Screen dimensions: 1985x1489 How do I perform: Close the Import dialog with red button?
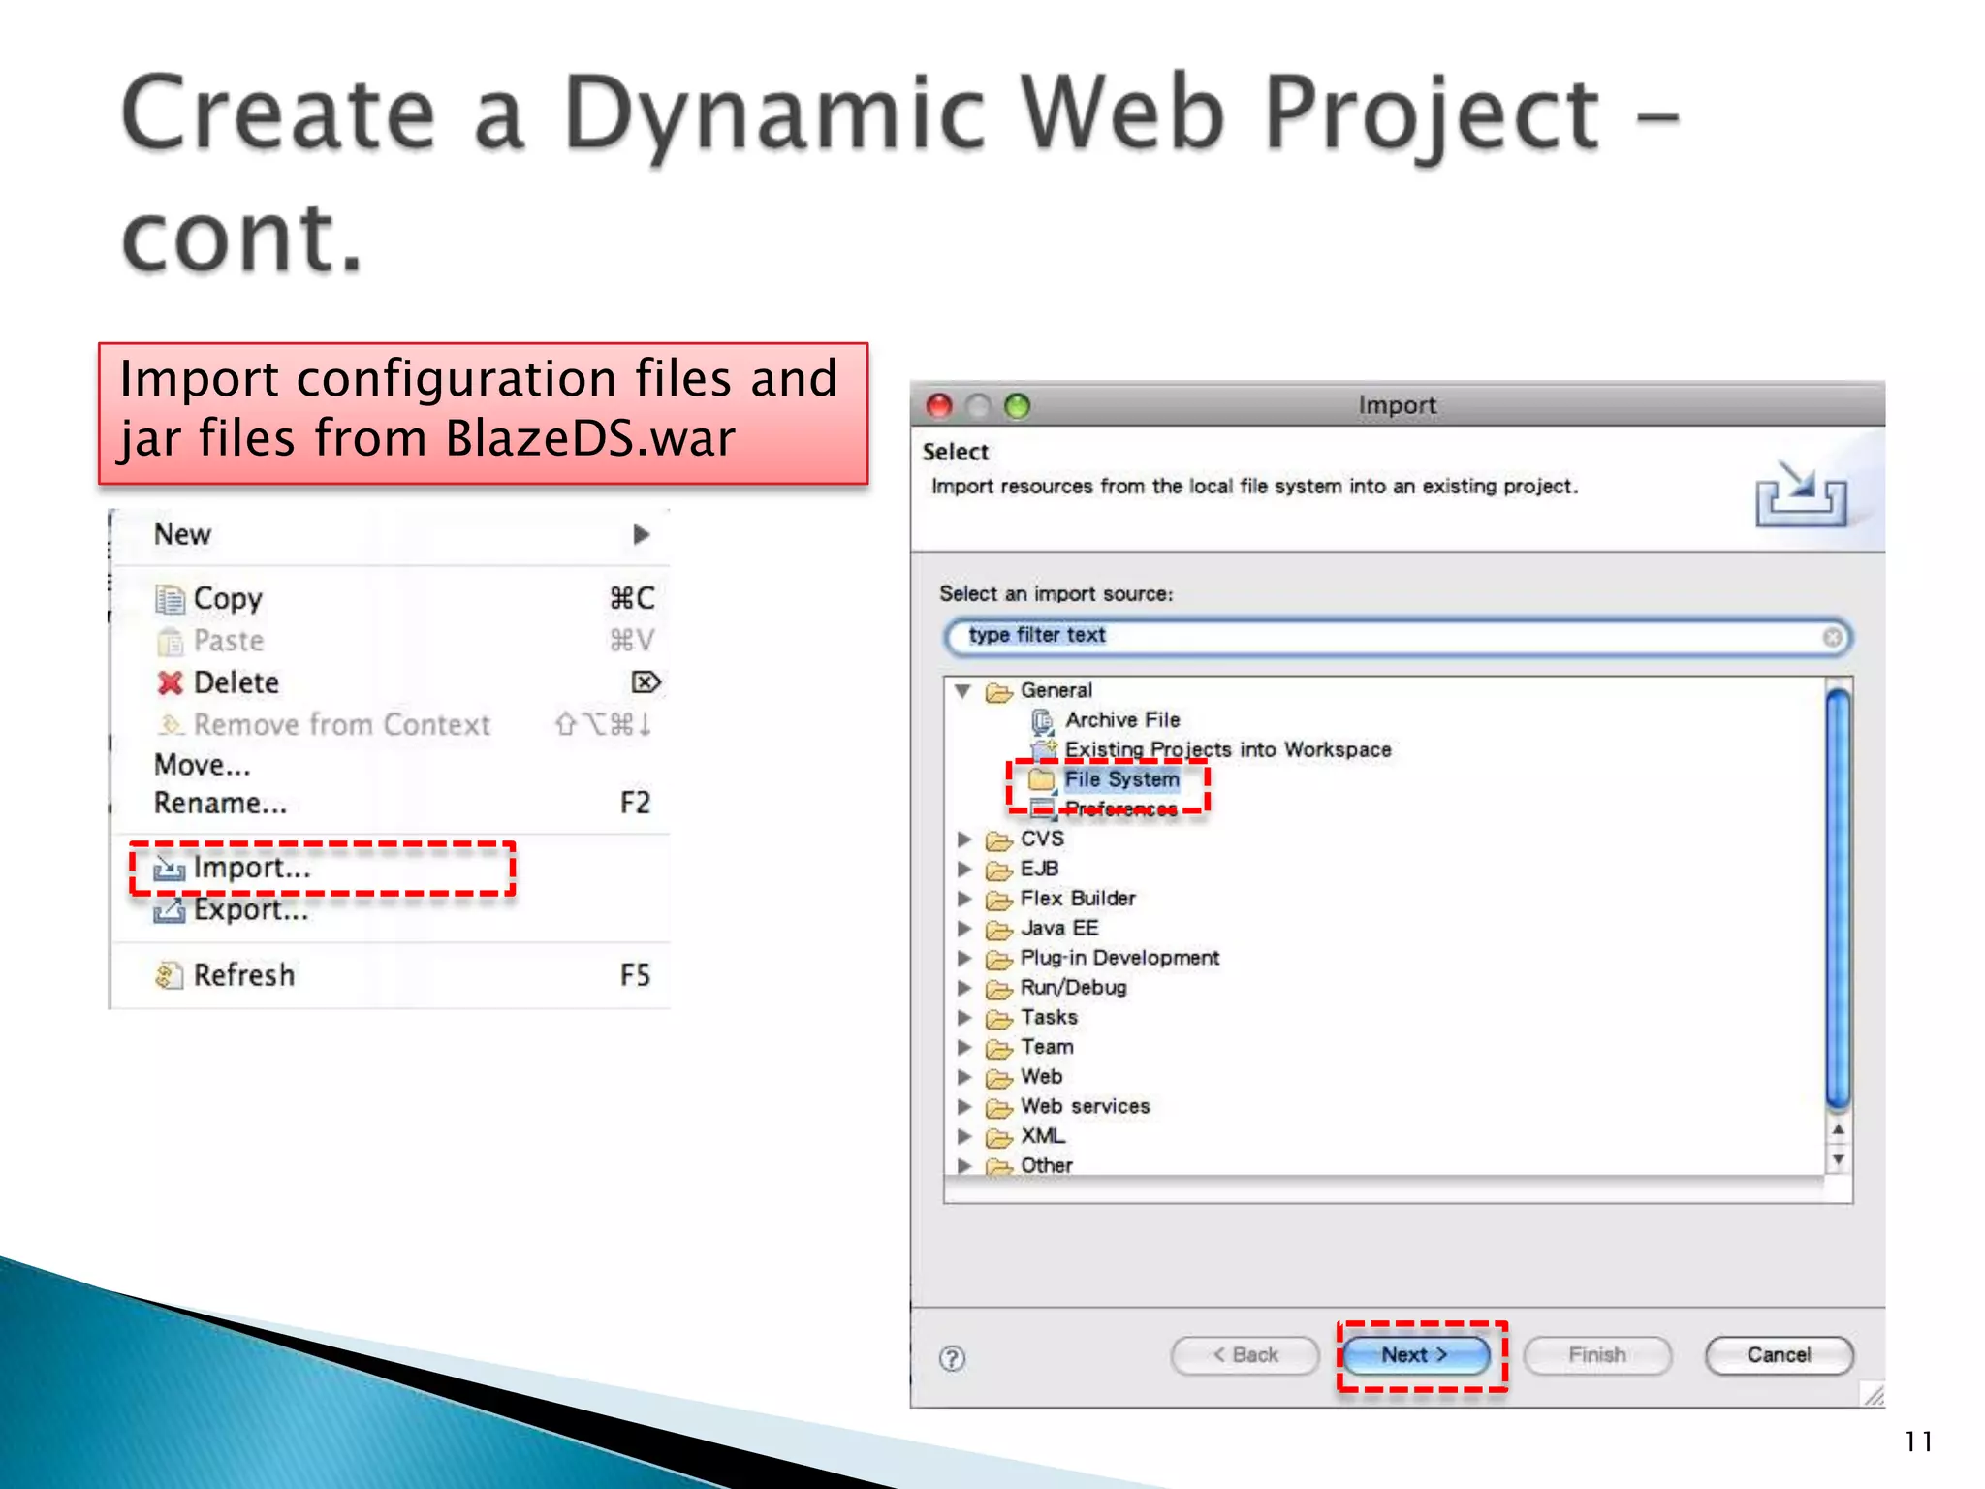(939, 405)
